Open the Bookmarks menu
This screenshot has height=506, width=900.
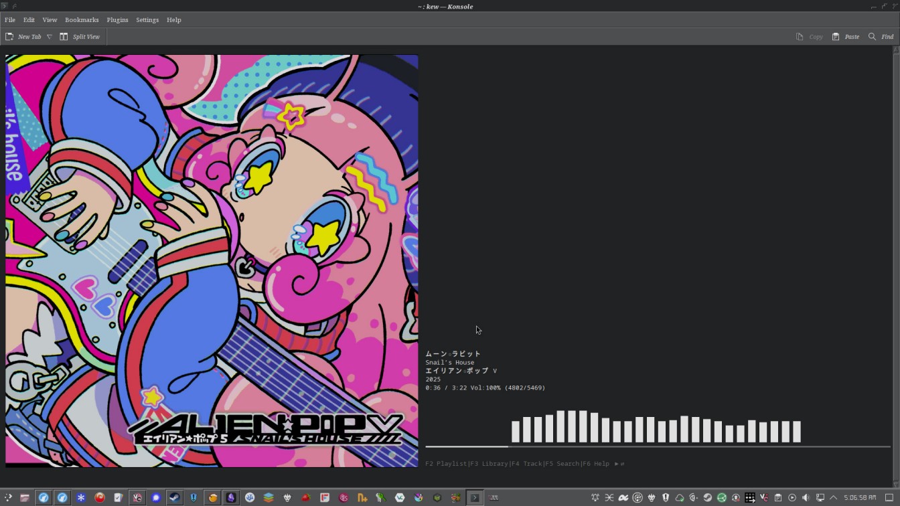(82, 20)
